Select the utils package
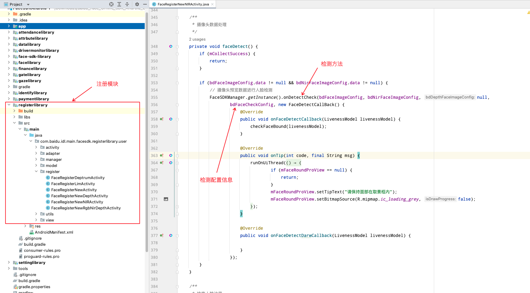 [49, 214]
